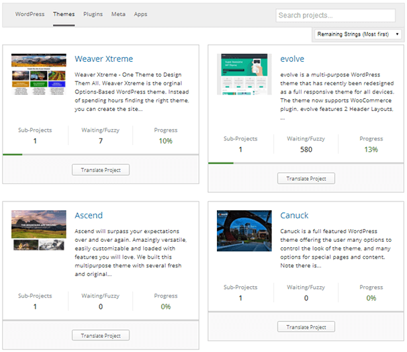
Task: Click Ascend's 0% progress value
Action: [x=166, y=306]
